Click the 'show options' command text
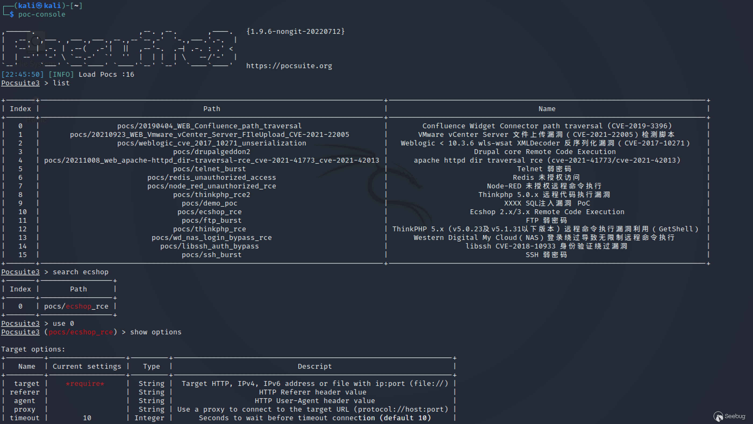The image size is (753, 424). pyautogui.click(x=156, y=332)
